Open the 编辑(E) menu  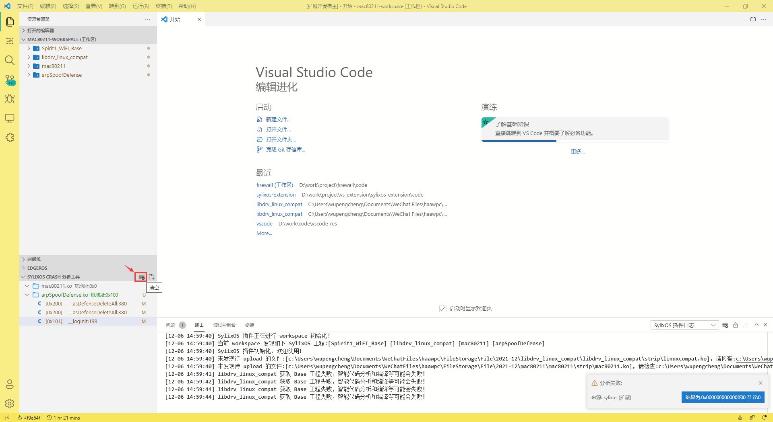click(x=48, y=6)
